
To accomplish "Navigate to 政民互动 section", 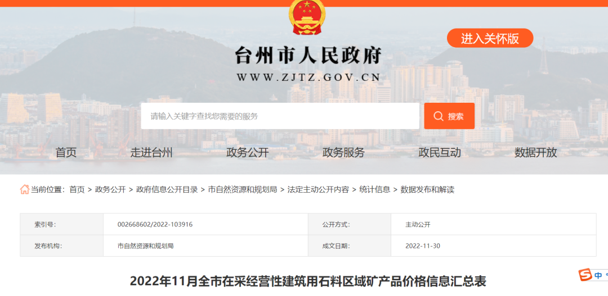I will pos(440,152).
